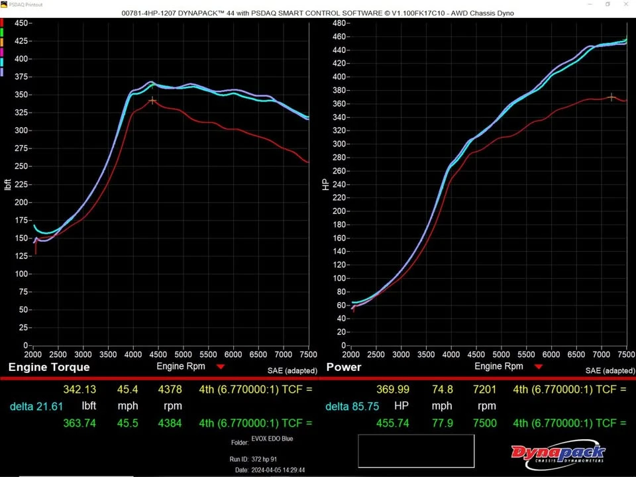Click the peak torque crosshair marker on red curve
The height and width of the screenshot is (477, 636).
pyautogui.click(x=152, y=100)
